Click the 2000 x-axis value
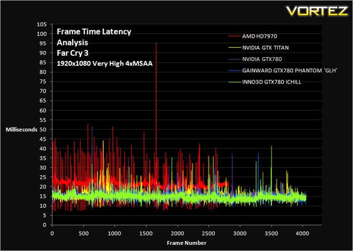The width and height of the screenshot is (353, 251). (x=177, y=233)
